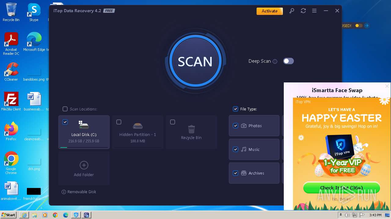Click 'No, thanks' link in iTop VPN ad
The height and width of the screenshot is (219, 391).
click(342, 199)
